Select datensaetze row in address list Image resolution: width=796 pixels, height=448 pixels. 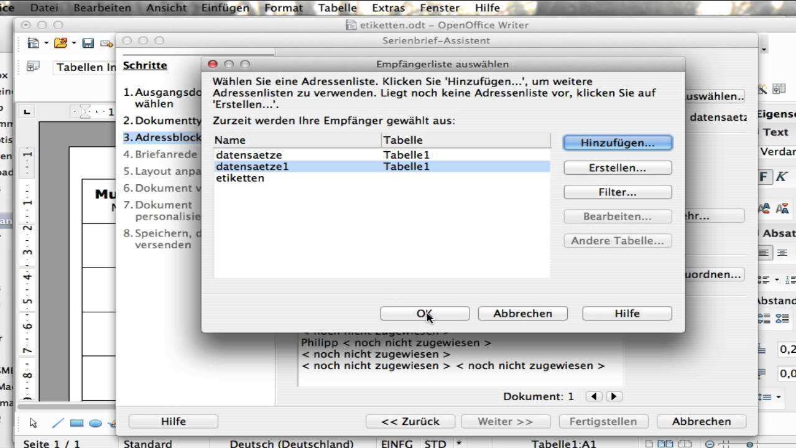(382, 154)
